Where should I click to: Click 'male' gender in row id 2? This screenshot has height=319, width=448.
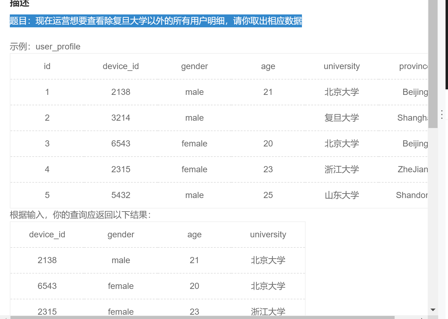pos(195,118)
